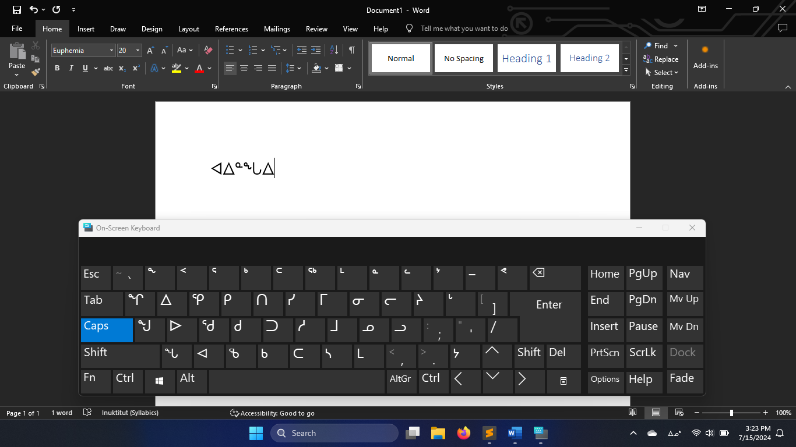Click the word count in the status bar
Screen dimensions: 796x447
point(62,412)
